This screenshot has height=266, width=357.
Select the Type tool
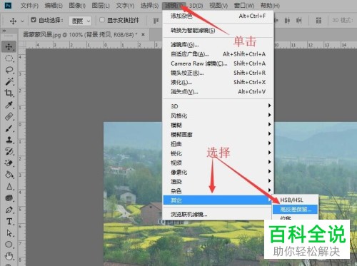pos(9,221)
